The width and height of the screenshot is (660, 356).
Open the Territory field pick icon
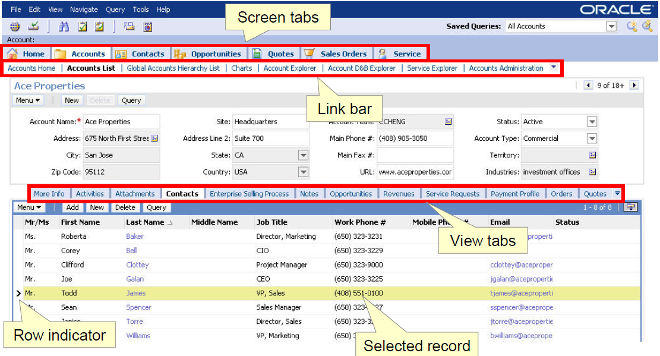[x=593, y=155]
